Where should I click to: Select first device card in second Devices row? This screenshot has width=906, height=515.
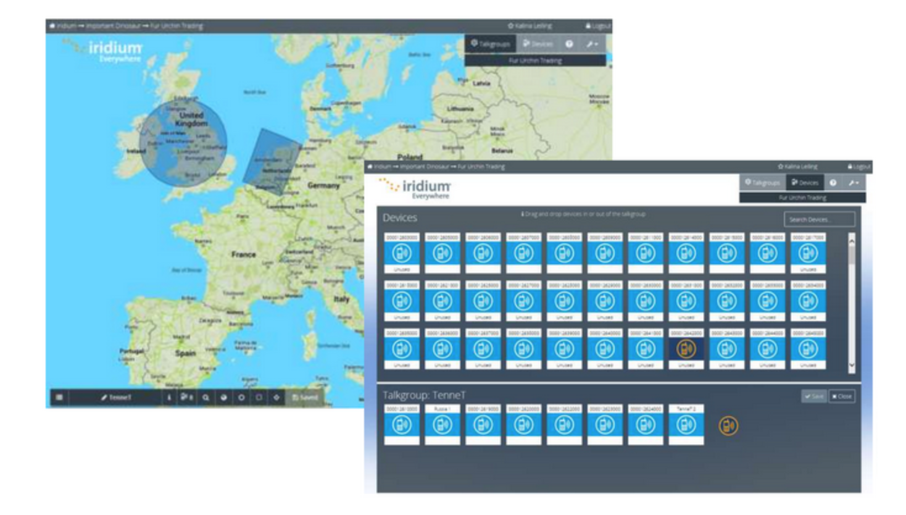click(x=402, y=301)
